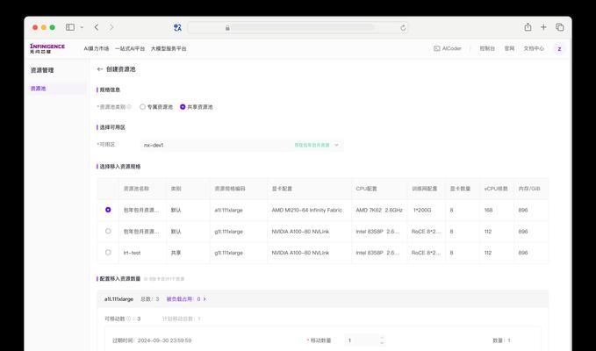The height and width of the screenshot is (351, 596).
Task: Open the 文档中心 link
Action: [534, 48]
